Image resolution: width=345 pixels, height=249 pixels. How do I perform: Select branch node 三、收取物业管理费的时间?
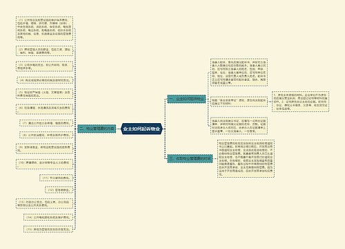click(190, 158)
